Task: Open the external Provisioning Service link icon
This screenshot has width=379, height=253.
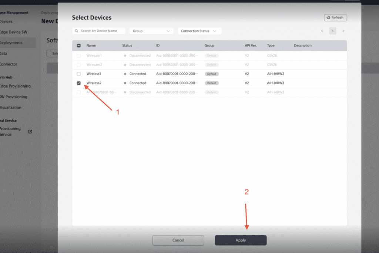Action: (x=30, y=131)
